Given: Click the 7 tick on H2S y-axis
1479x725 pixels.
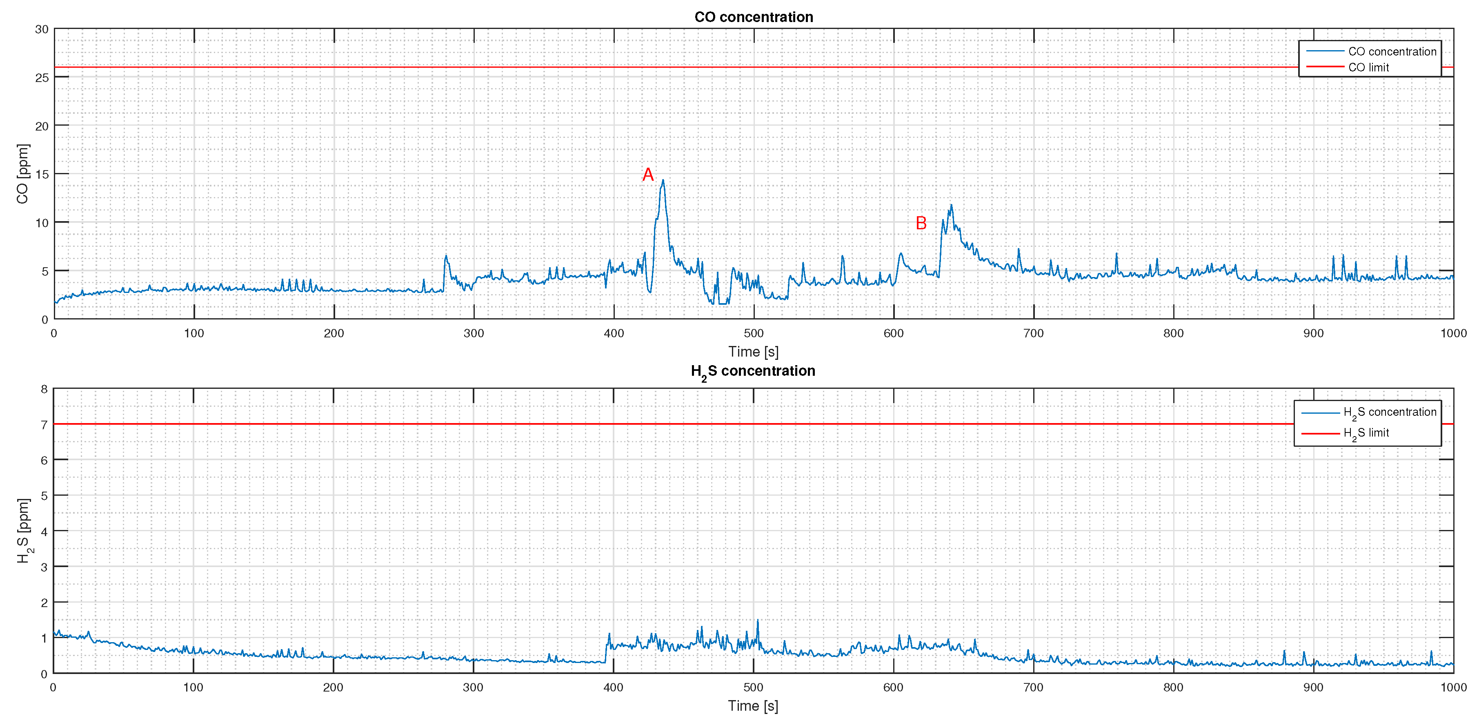Looking at the screenshot, I should (44, 425).
